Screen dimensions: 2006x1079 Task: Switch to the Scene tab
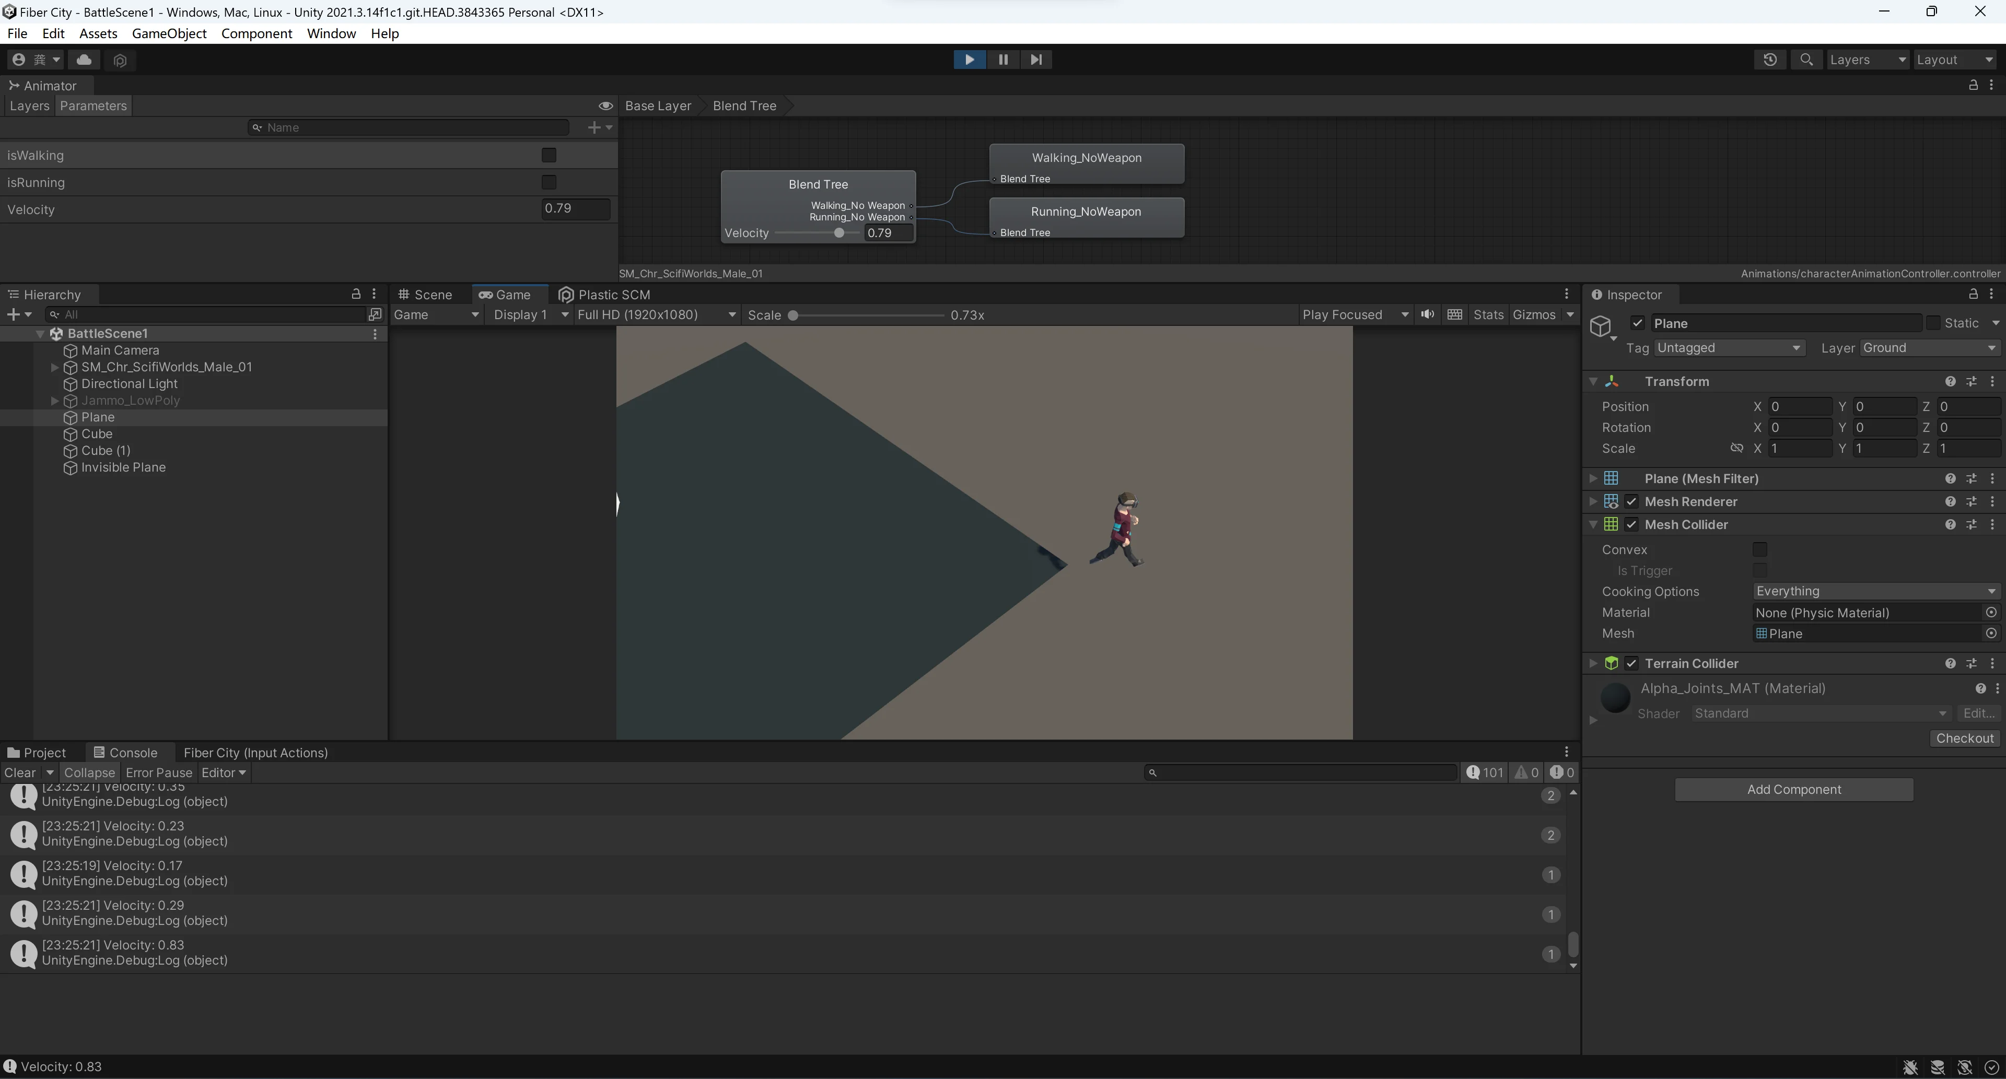coord(425,294)
